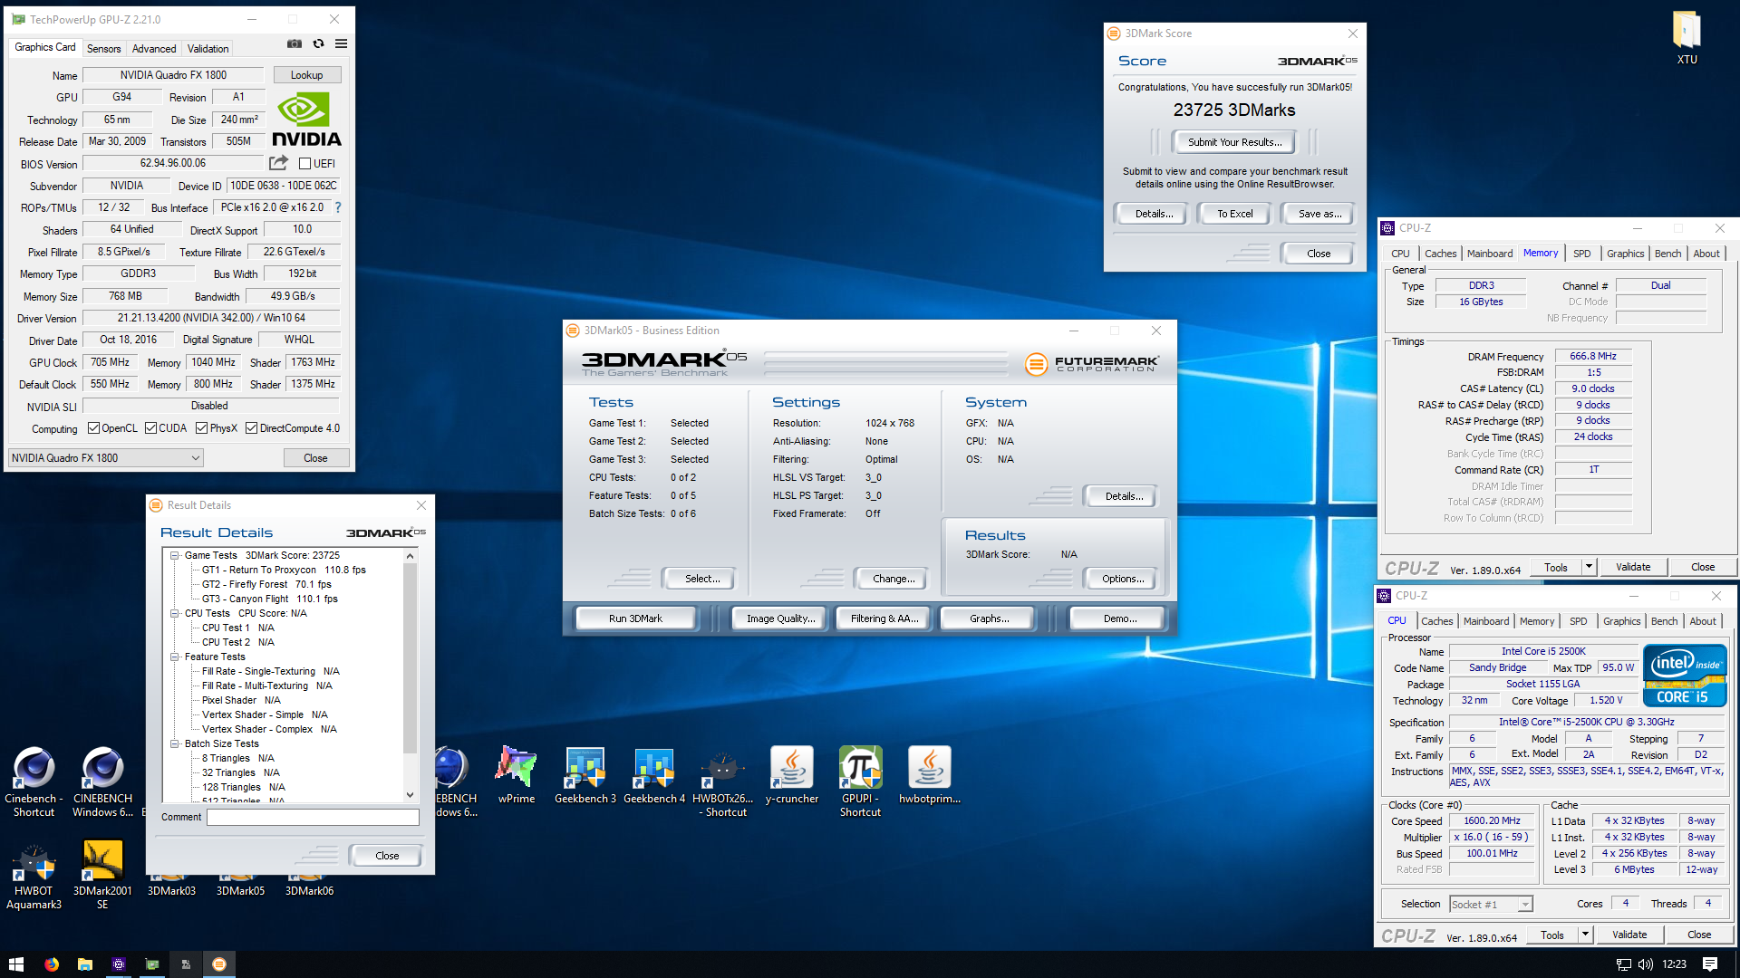Screen dimensions: 1740x978
Task: Click the GPU-Z refresh icon
Action: point(318,43)
